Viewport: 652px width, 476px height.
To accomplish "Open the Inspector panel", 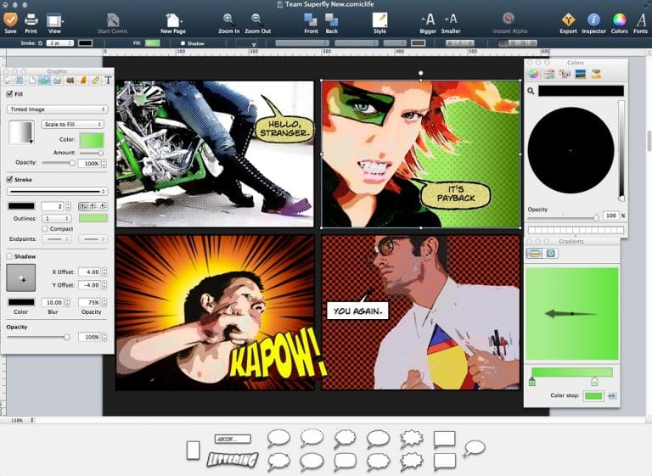I will click(x=593, y=20).
